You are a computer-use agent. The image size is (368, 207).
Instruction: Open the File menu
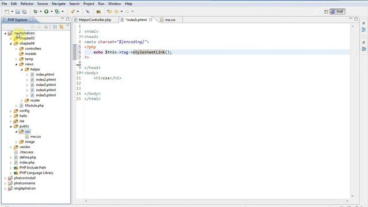(x=4, y=4)
